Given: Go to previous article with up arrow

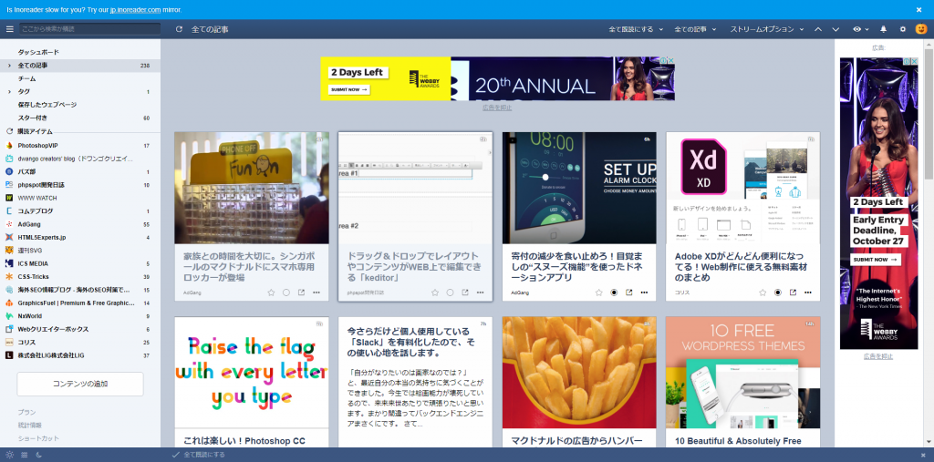Looking at the screenshot, I should point(818,29).
